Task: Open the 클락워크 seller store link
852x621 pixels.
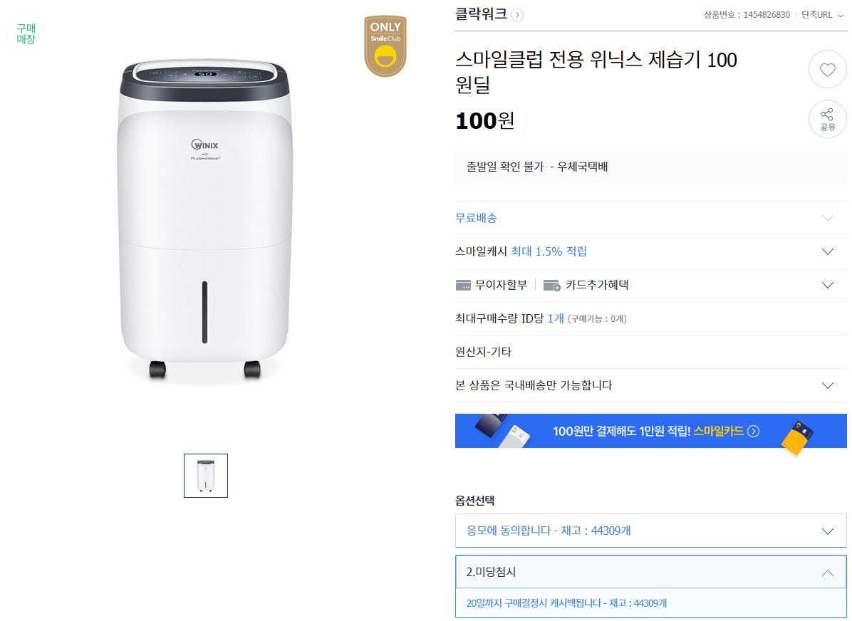Action: pyautogui.click(x=481, y=14)
